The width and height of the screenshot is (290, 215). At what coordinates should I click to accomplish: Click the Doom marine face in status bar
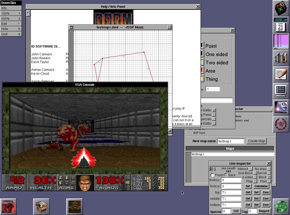85,183
